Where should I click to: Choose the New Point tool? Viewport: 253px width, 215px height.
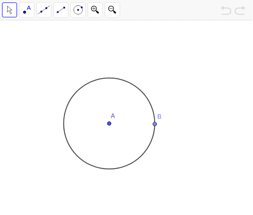coord(27,10)
